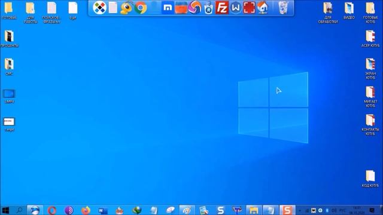Image resolution: width=383 pixels, height=215 pixels.
Task: Open Maxthon browser icon in the dock
Action: (168, 8)
